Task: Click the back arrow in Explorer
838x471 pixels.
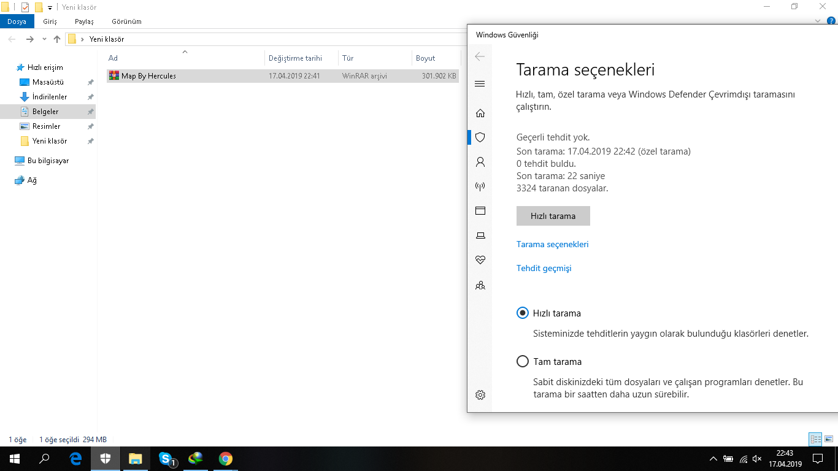Action: point(12,39)
